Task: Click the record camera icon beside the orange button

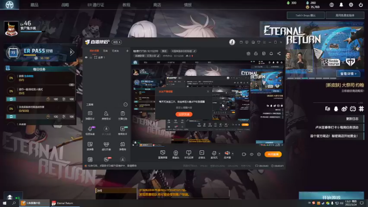Action: [x=244, y=154]
